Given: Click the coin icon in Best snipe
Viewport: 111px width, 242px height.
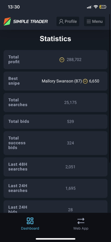Looking at the screenshot, I should [x=85, y=81].
